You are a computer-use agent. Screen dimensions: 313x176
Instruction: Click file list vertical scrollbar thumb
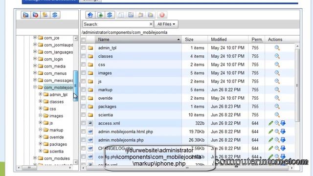click(297, 86)
